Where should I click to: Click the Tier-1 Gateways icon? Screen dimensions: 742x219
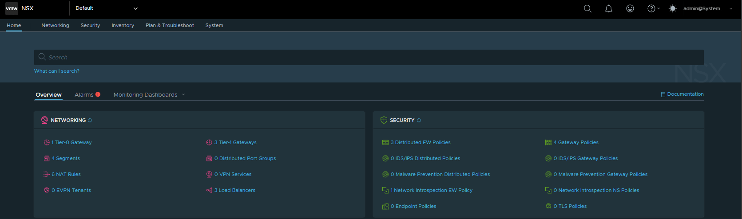pos(209,142)
